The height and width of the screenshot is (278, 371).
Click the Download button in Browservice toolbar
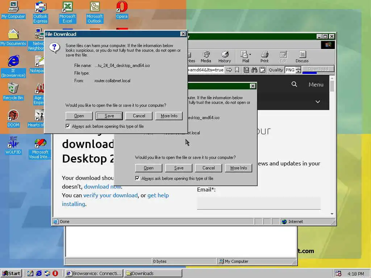point(318,69)
